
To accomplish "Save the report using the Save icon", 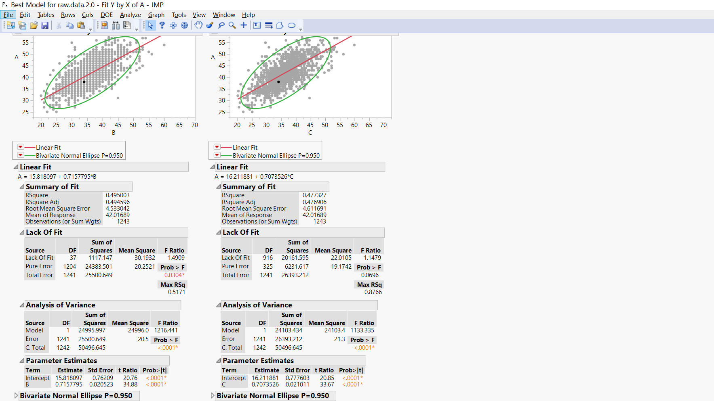I will click(x=45, y=25).
